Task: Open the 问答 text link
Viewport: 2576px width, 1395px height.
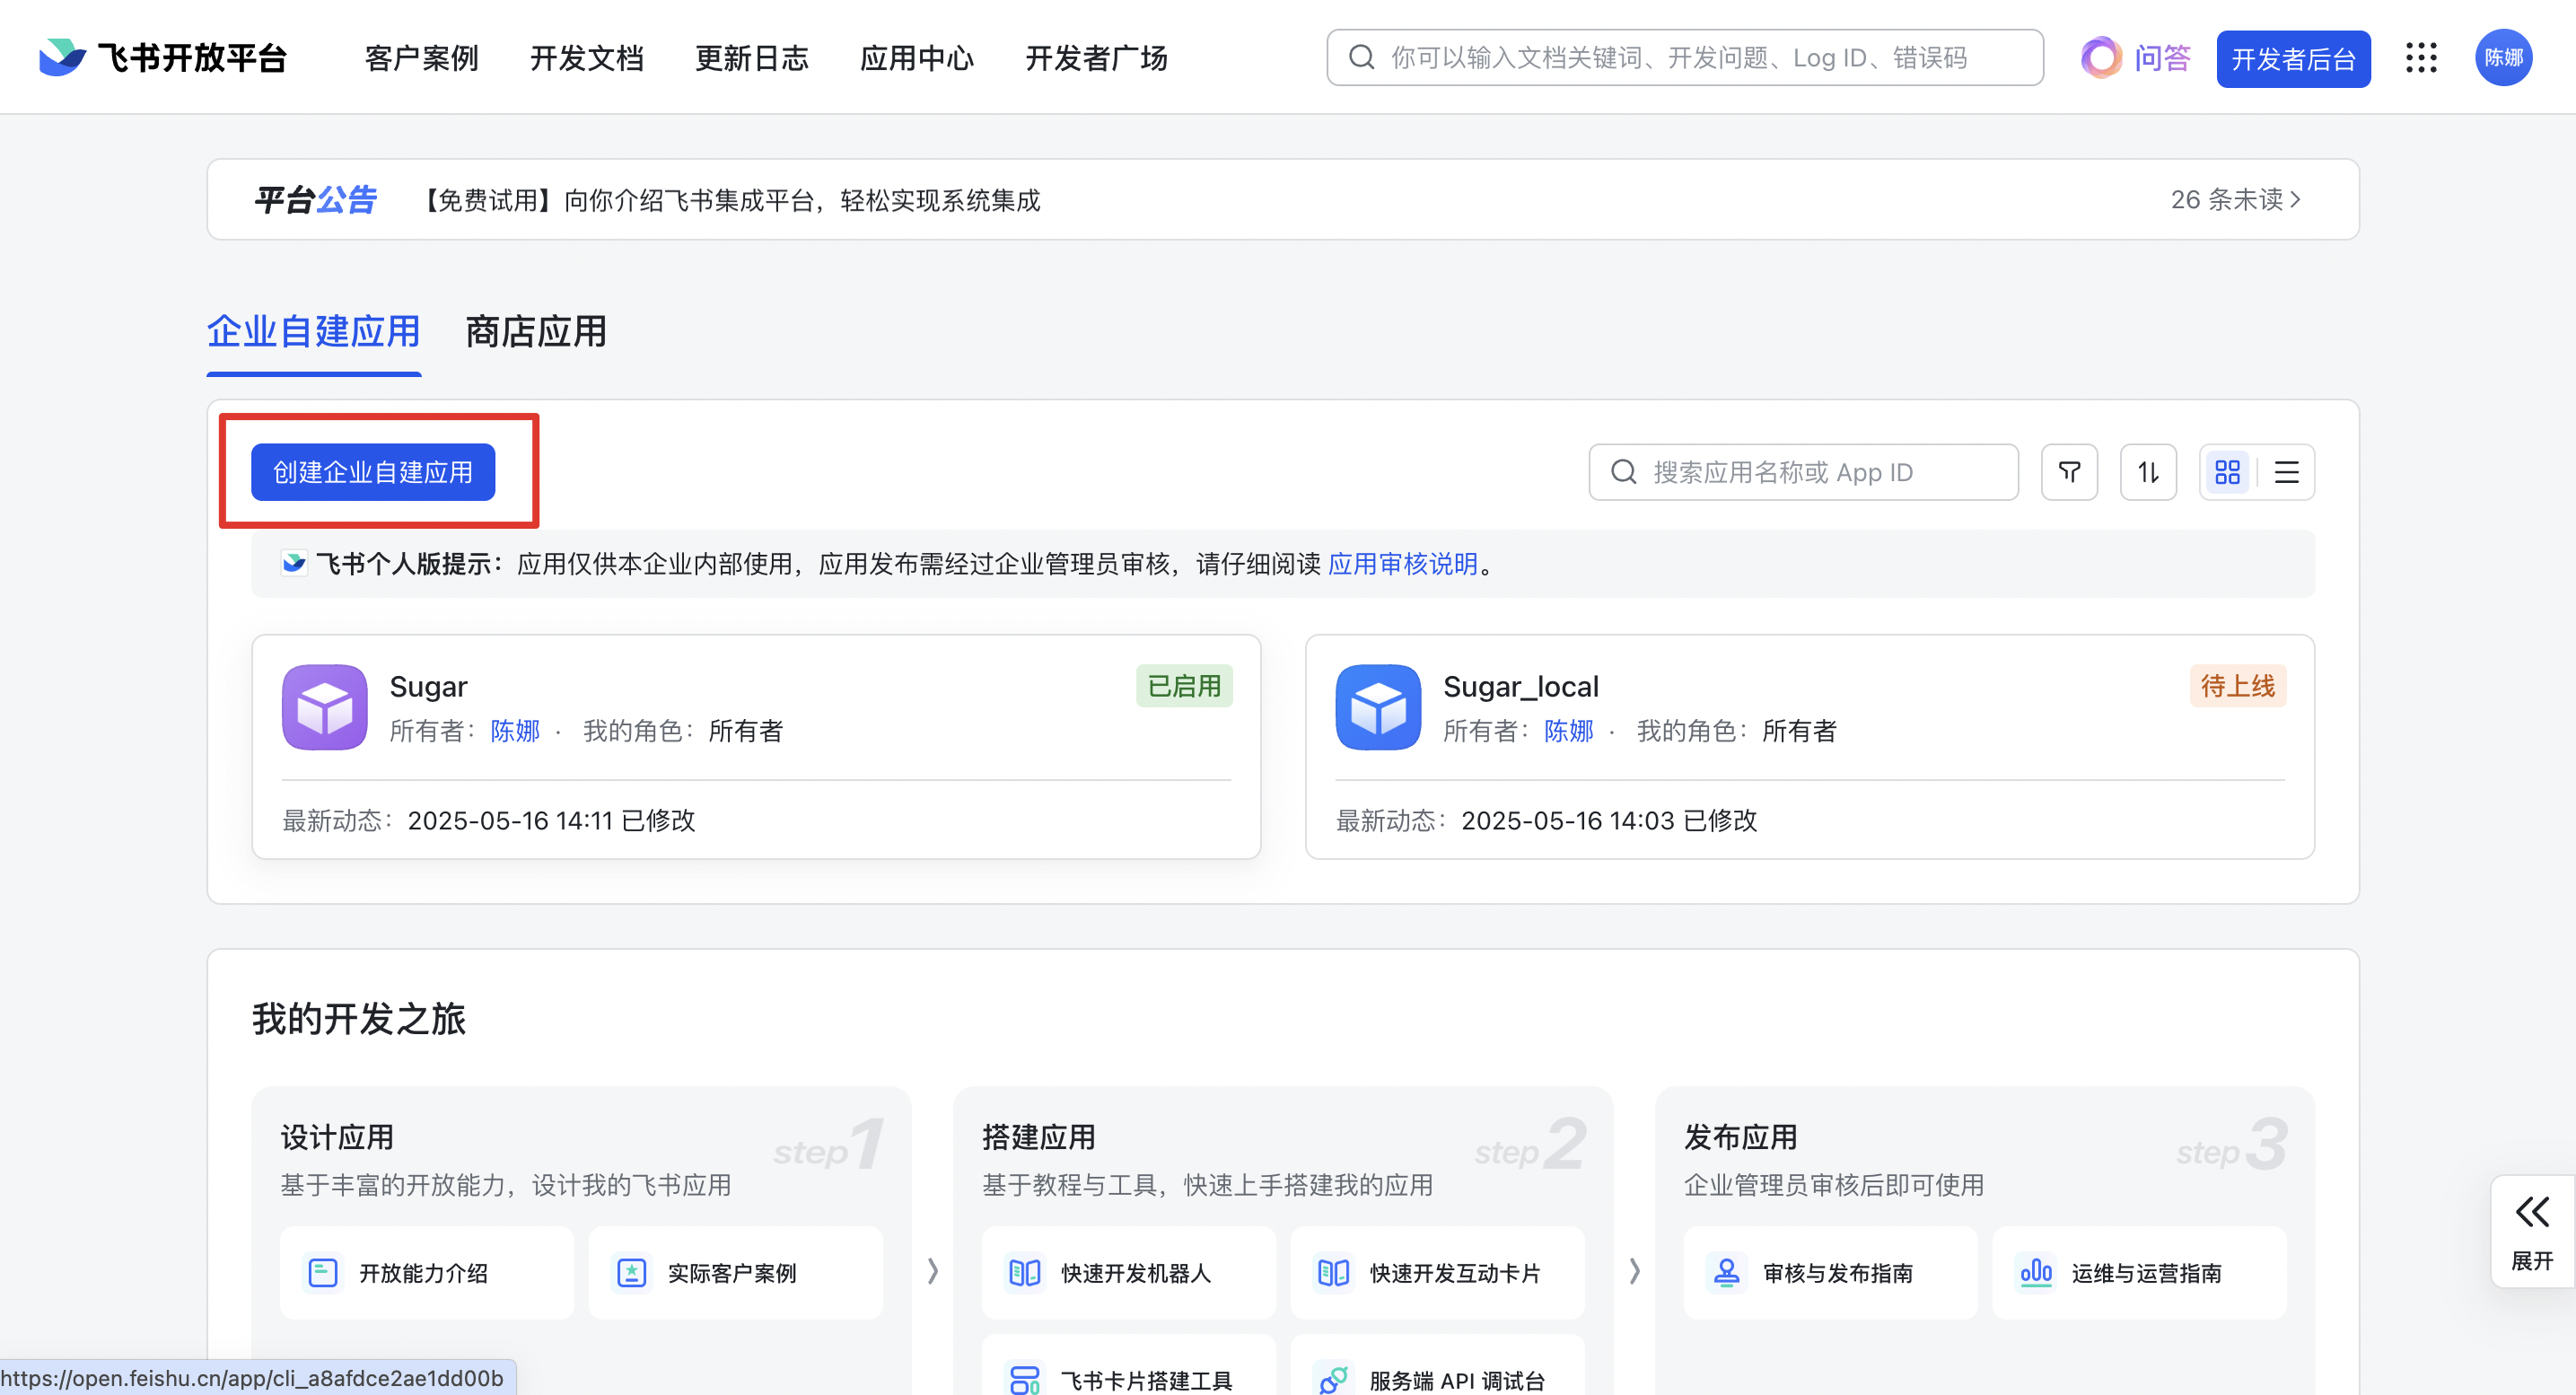Action: [2163, 58]
